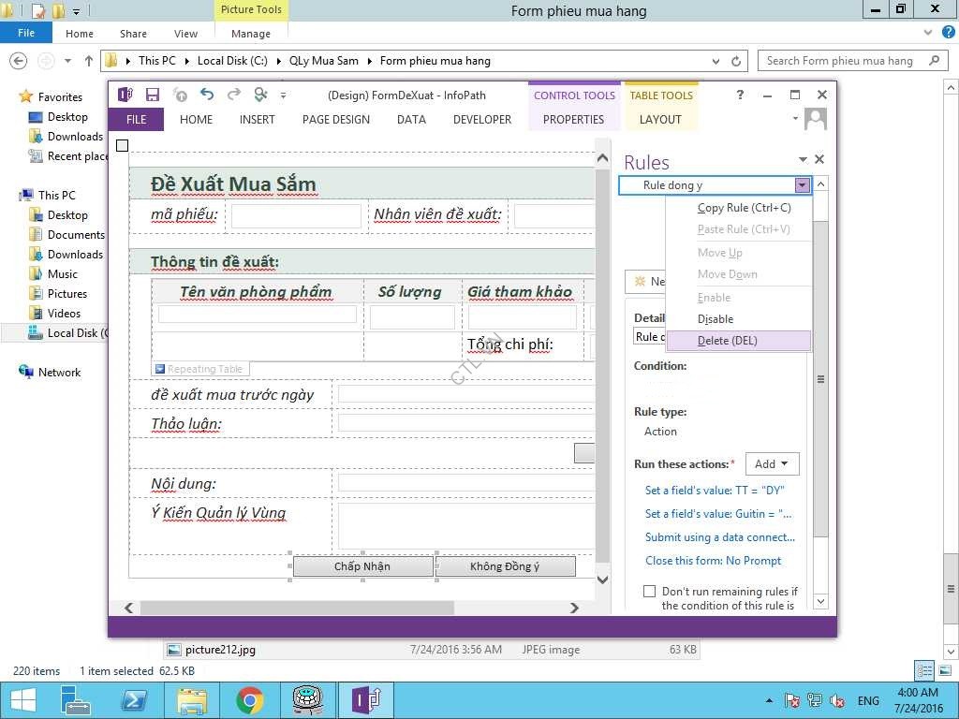Go up one folder in File Explorer
This screenshot has height=719, width=959.
click(x=89, y=61)
